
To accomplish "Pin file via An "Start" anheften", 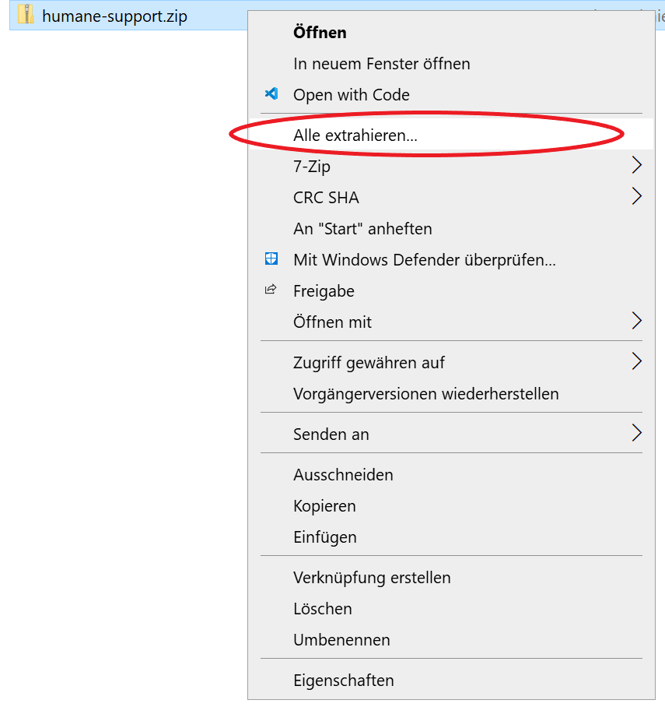I will point(362,229).
